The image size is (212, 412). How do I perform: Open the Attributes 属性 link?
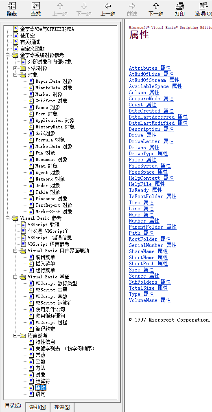tap(150, 68)
